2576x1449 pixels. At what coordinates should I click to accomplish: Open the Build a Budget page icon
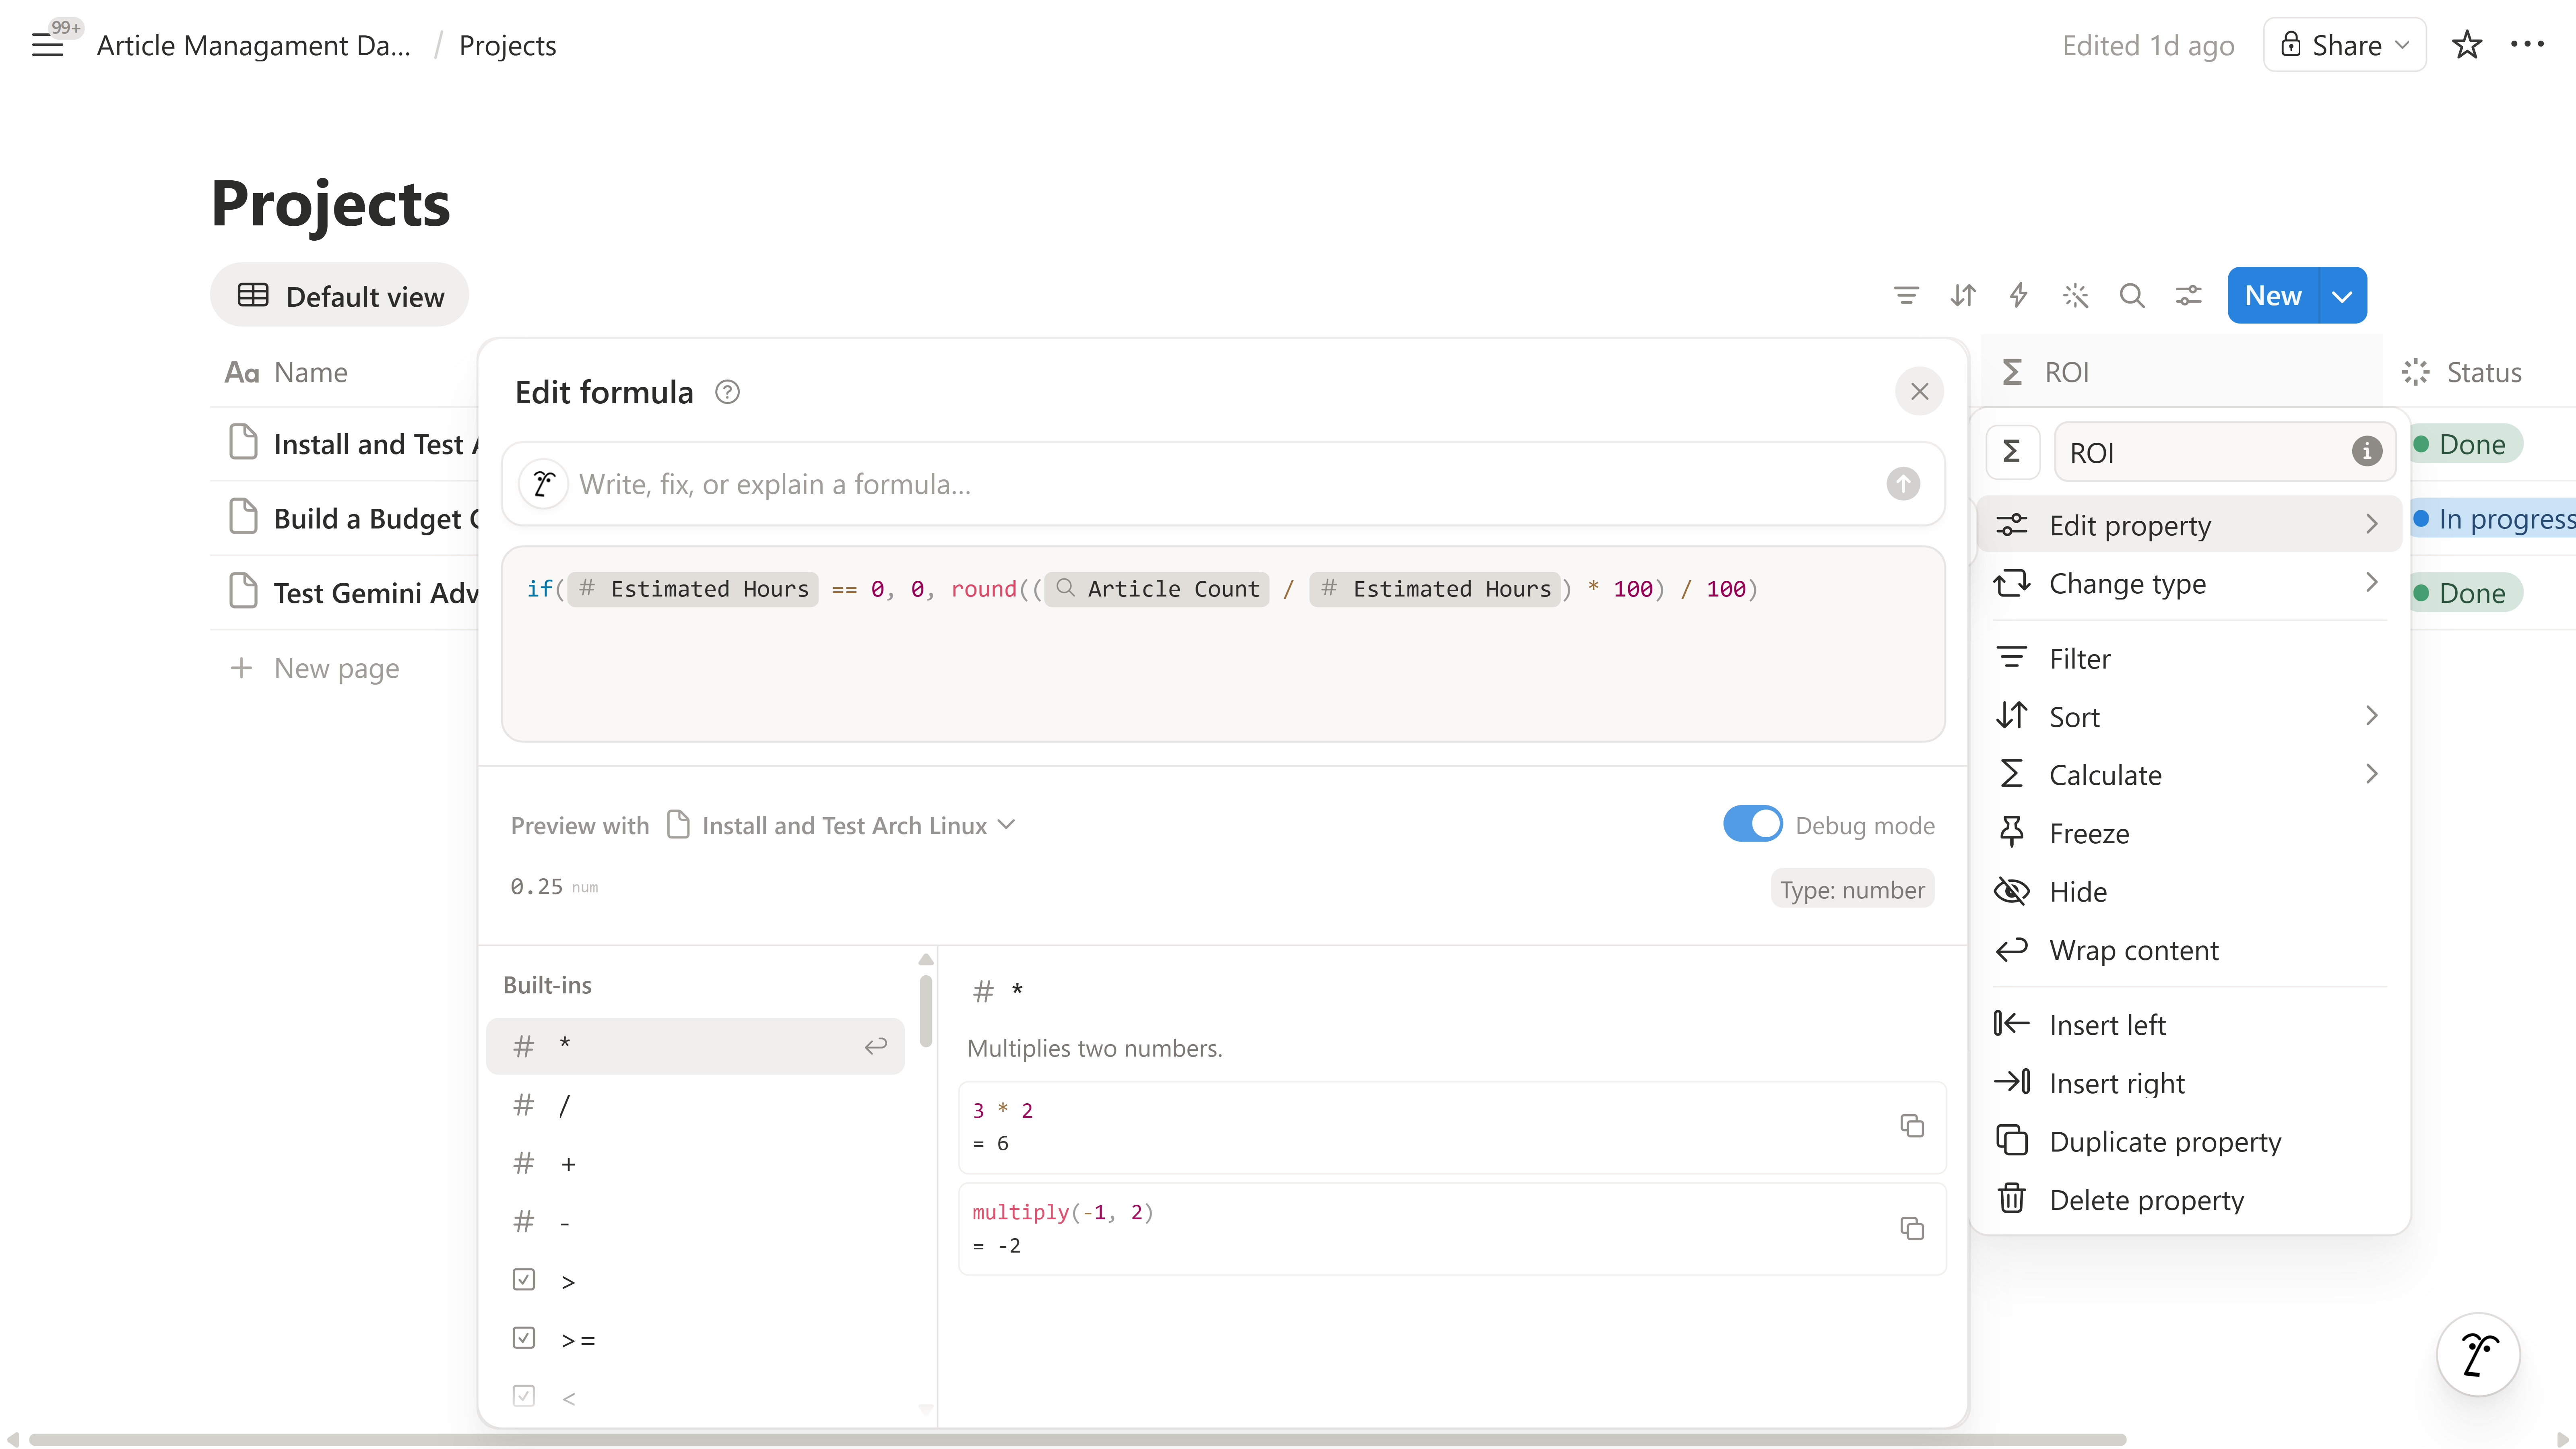point(243,517)
